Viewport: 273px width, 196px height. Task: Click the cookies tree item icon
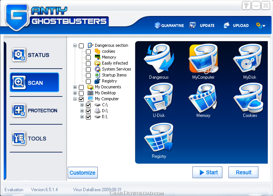click(x=97, y=51)
